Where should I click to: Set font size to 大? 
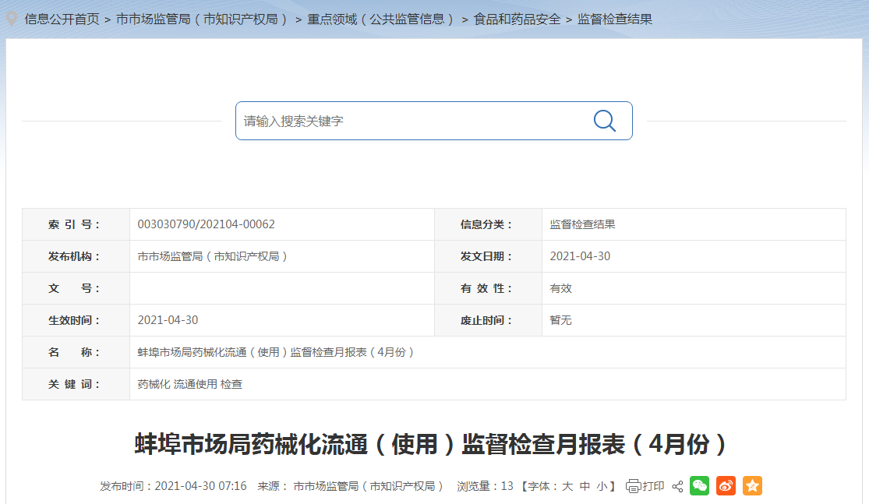click(x=567, y=486)
